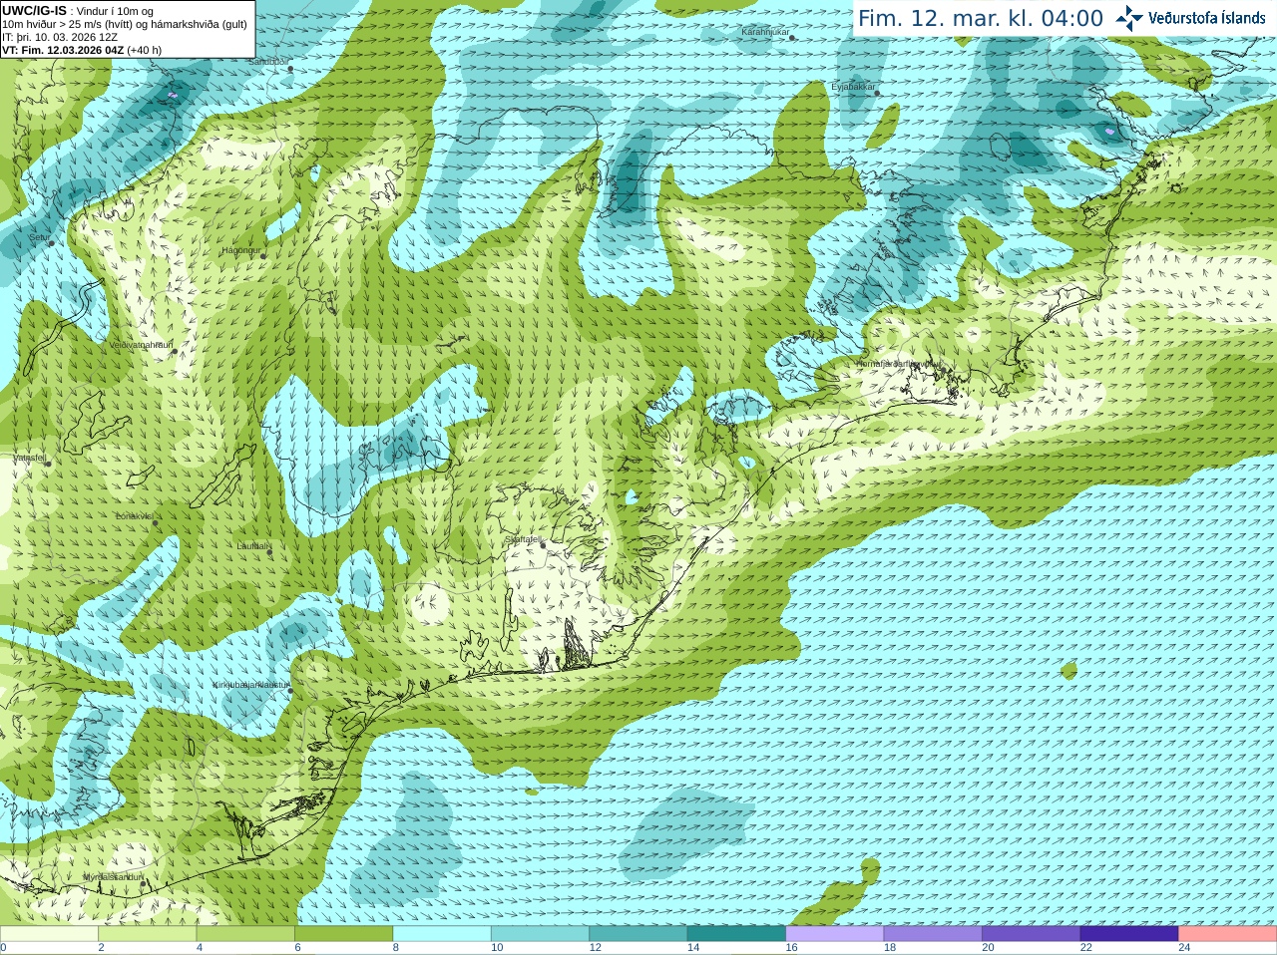Click the 18–20 m/s light purple legend swatch
Screen dimensions: 1277x955
pos(933,934)
